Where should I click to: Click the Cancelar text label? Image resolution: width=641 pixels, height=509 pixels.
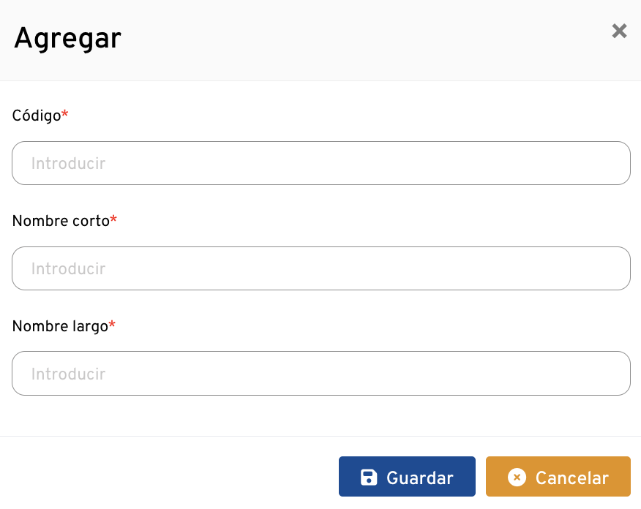click(571, 478)
